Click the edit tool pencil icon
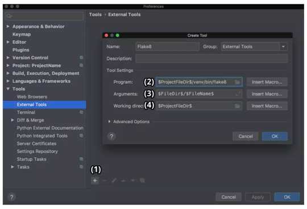 point(114,181)
